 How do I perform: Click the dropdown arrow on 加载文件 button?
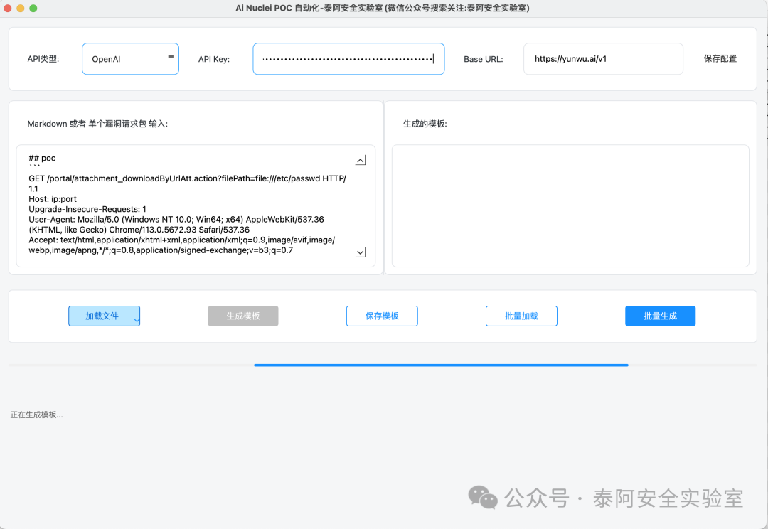point(137,321)
